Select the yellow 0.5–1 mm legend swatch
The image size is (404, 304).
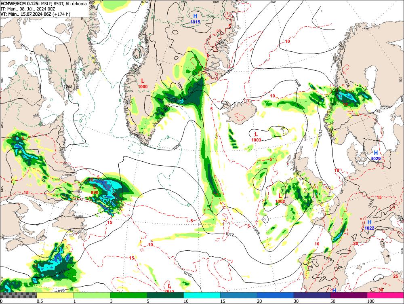pyautogui.click(x=55, y=295)
